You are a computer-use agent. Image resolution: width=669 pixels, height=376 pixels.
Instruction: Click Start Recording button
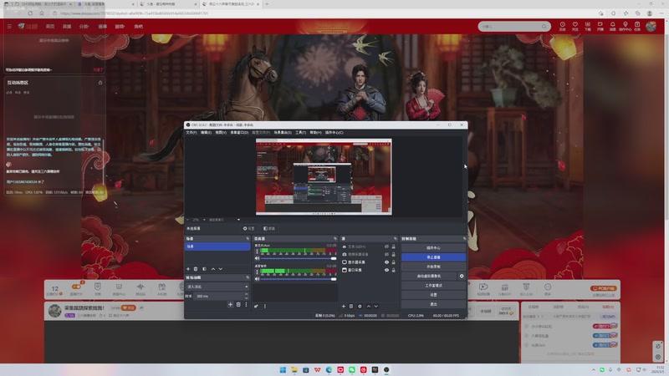pyautogui.click(x=433, y=267)
